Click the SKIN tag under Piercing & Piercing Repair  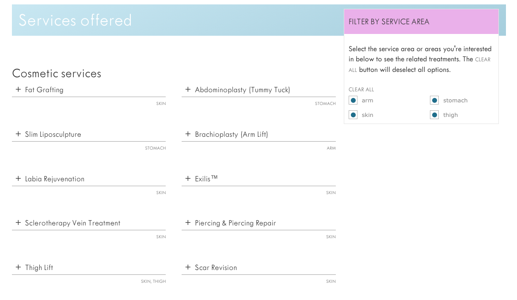(x=331, y=237)
